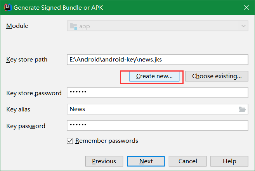Open the Module app combo box

point(158,26)
